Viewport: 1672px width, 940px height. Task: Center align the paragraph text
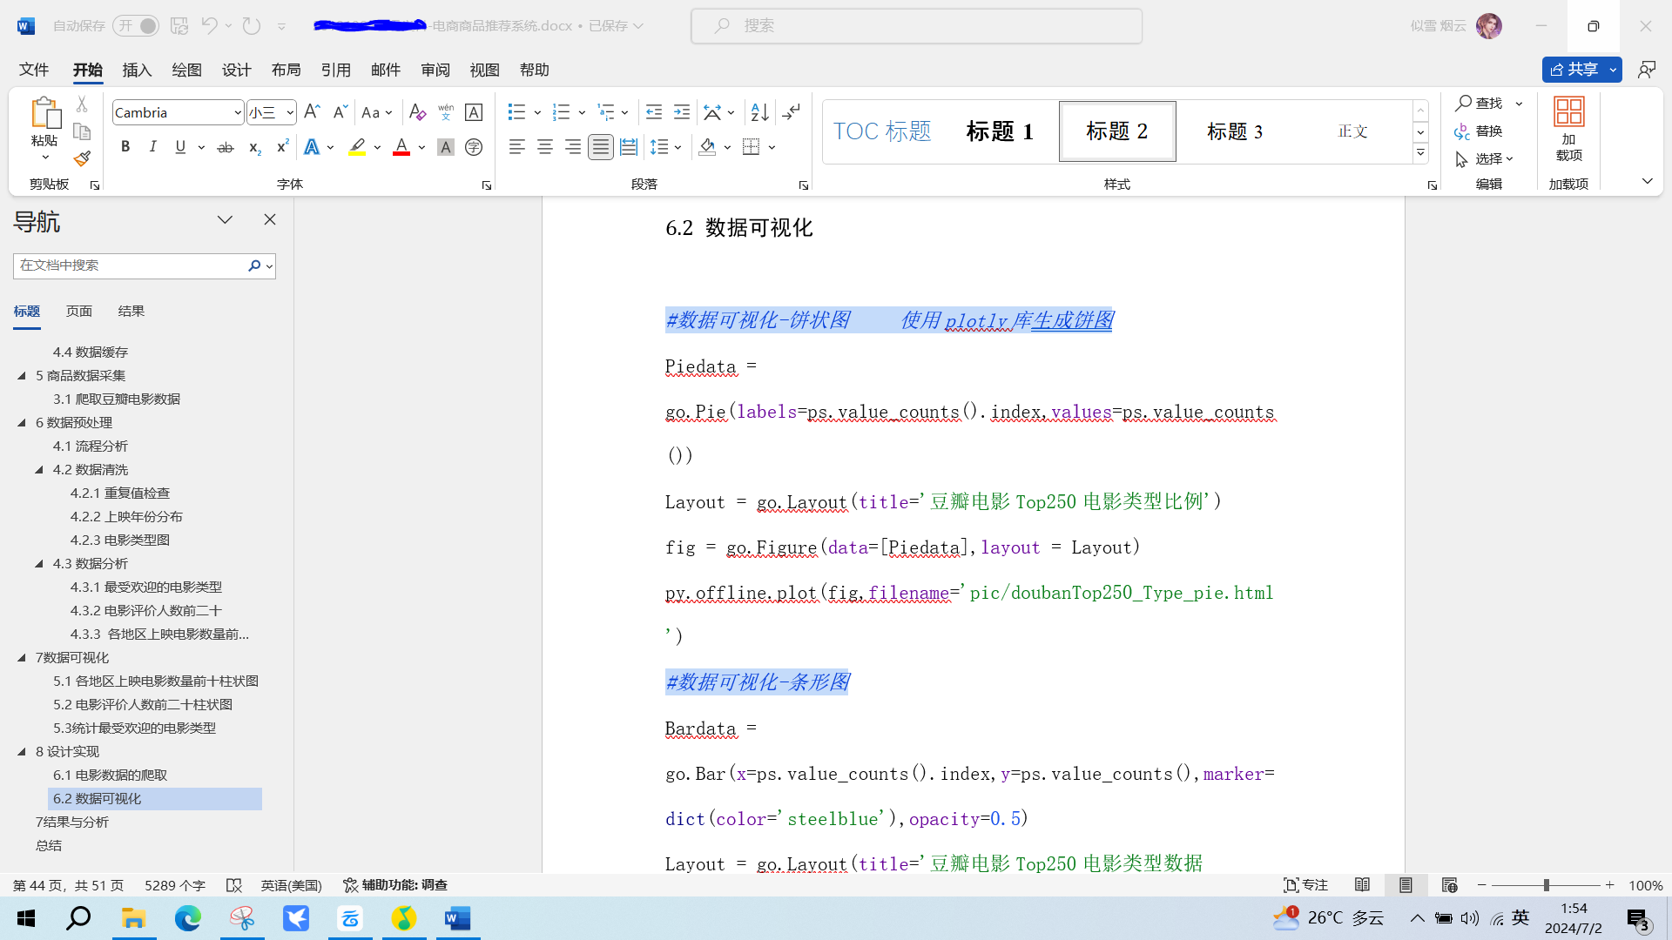click(x=545, y=147)
